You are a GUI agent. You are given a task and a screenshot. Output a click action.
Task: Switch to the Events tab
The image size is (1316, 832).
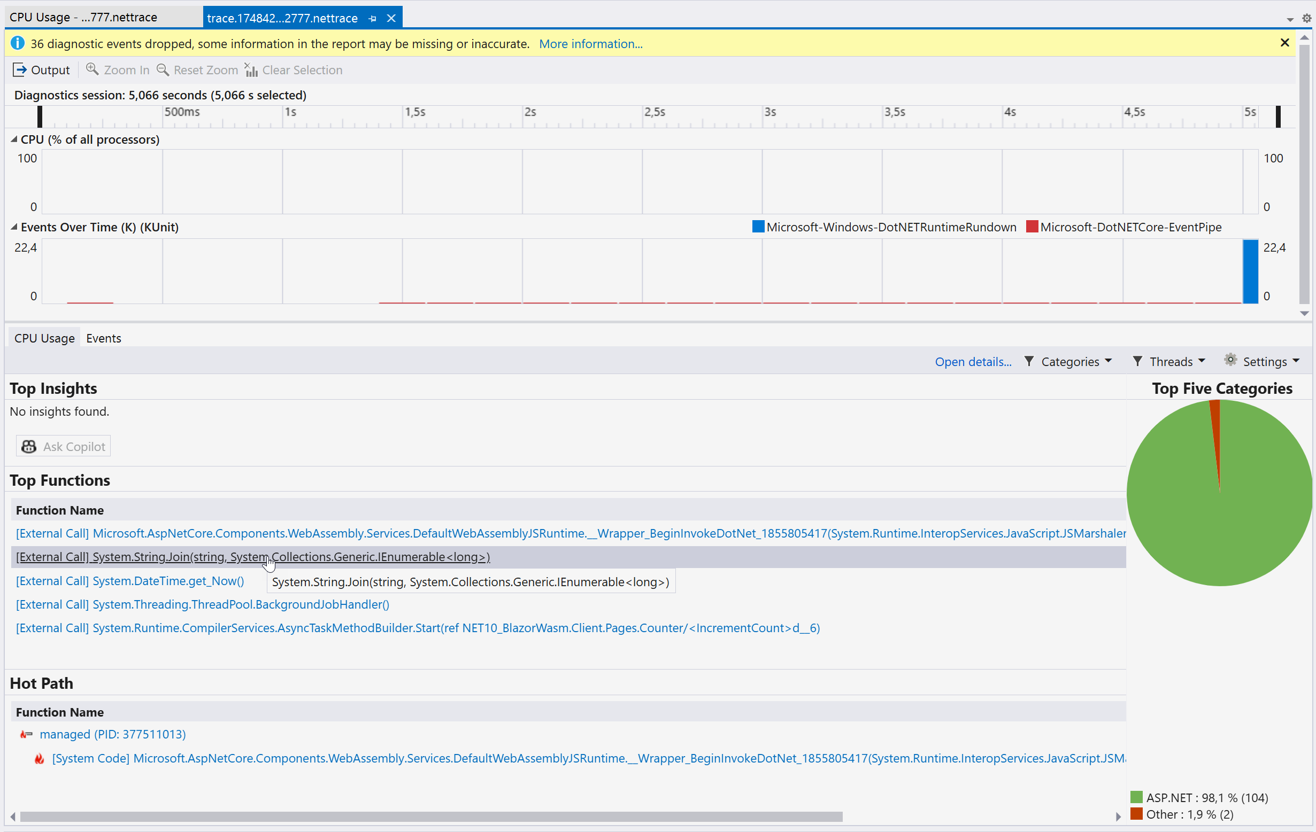[103, 338]
